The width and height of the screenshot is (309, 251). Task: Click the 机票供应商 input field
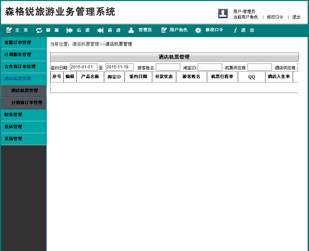tap(260, 67)
